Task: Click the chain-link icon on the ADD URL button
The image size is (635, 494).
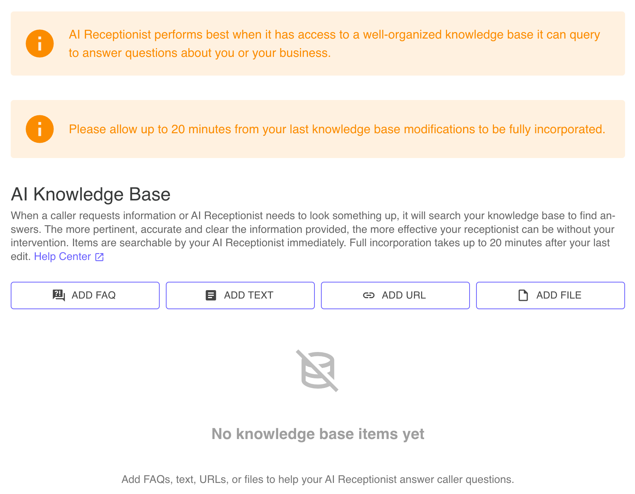Action: point(369,295)
